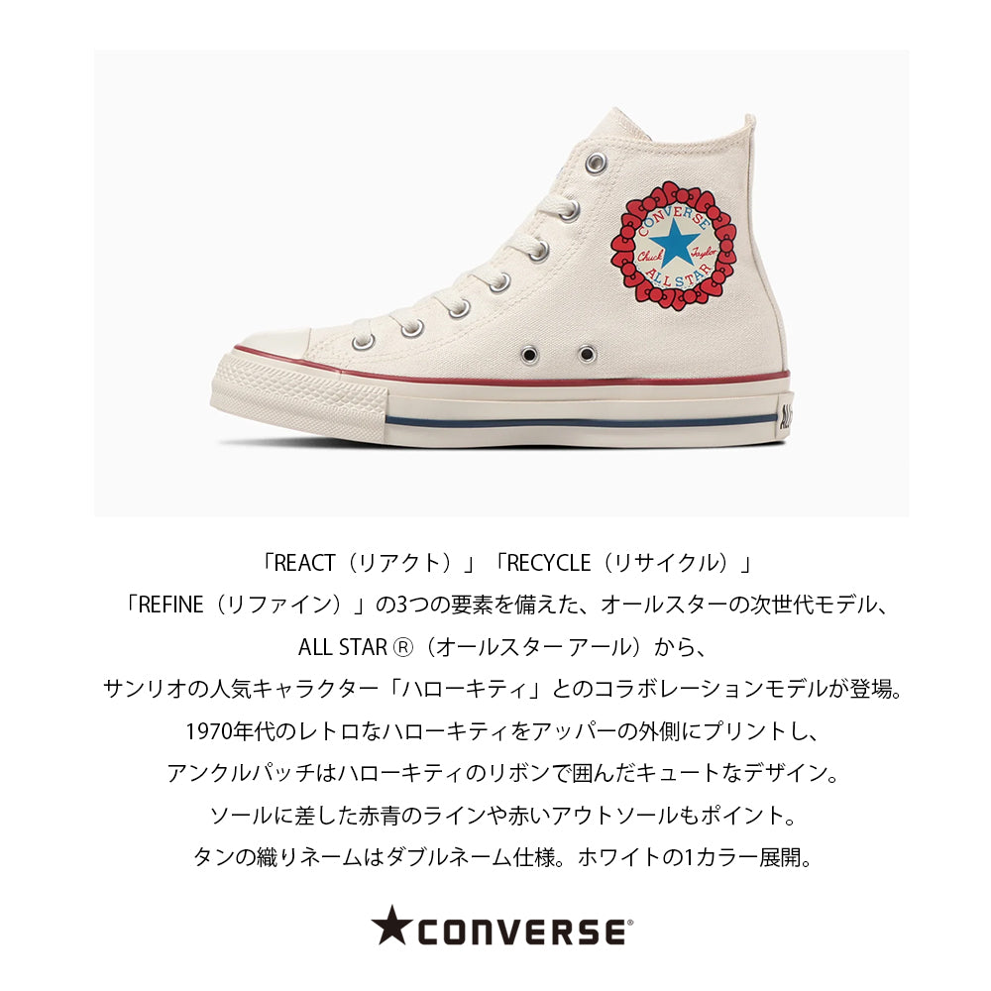This screenshot has height=991, width=991.
Task: Click the left side ventilation eyelet
Action: 529,355
